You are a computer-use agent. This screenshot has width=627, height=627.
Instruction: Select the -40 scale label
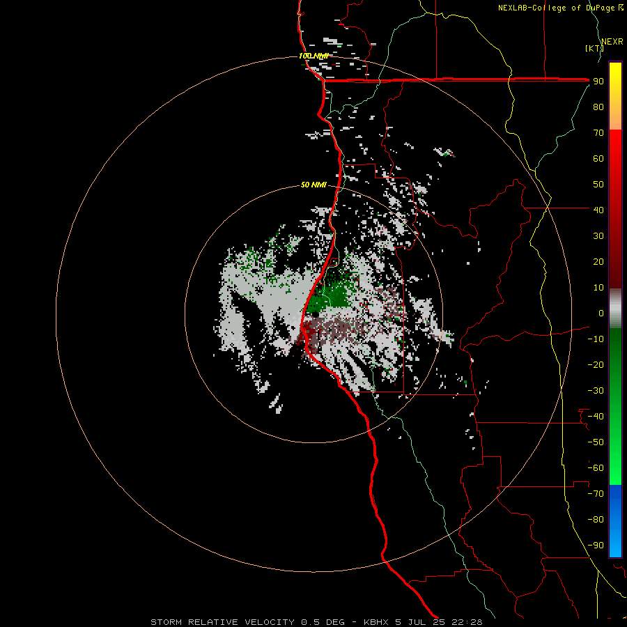[x=596, y=417]
